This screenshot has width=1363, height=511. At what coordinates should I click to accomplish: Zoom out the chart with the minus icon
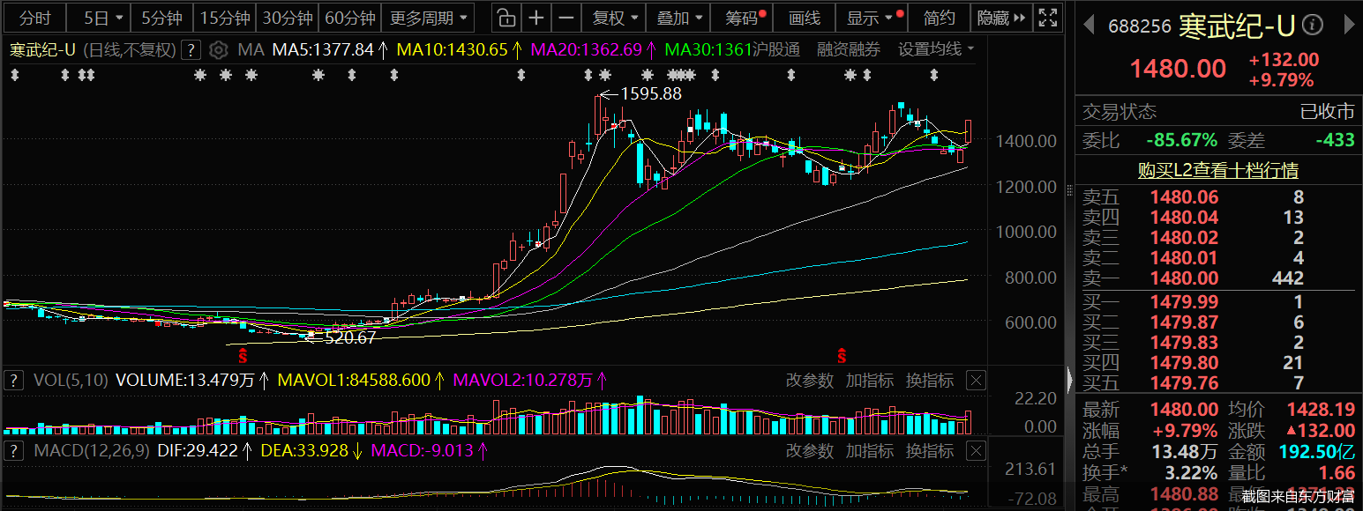pyautogui.click(x=566, y=18)
